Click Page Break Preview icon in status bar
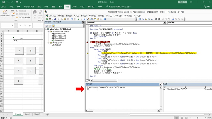 pos(186,118)
